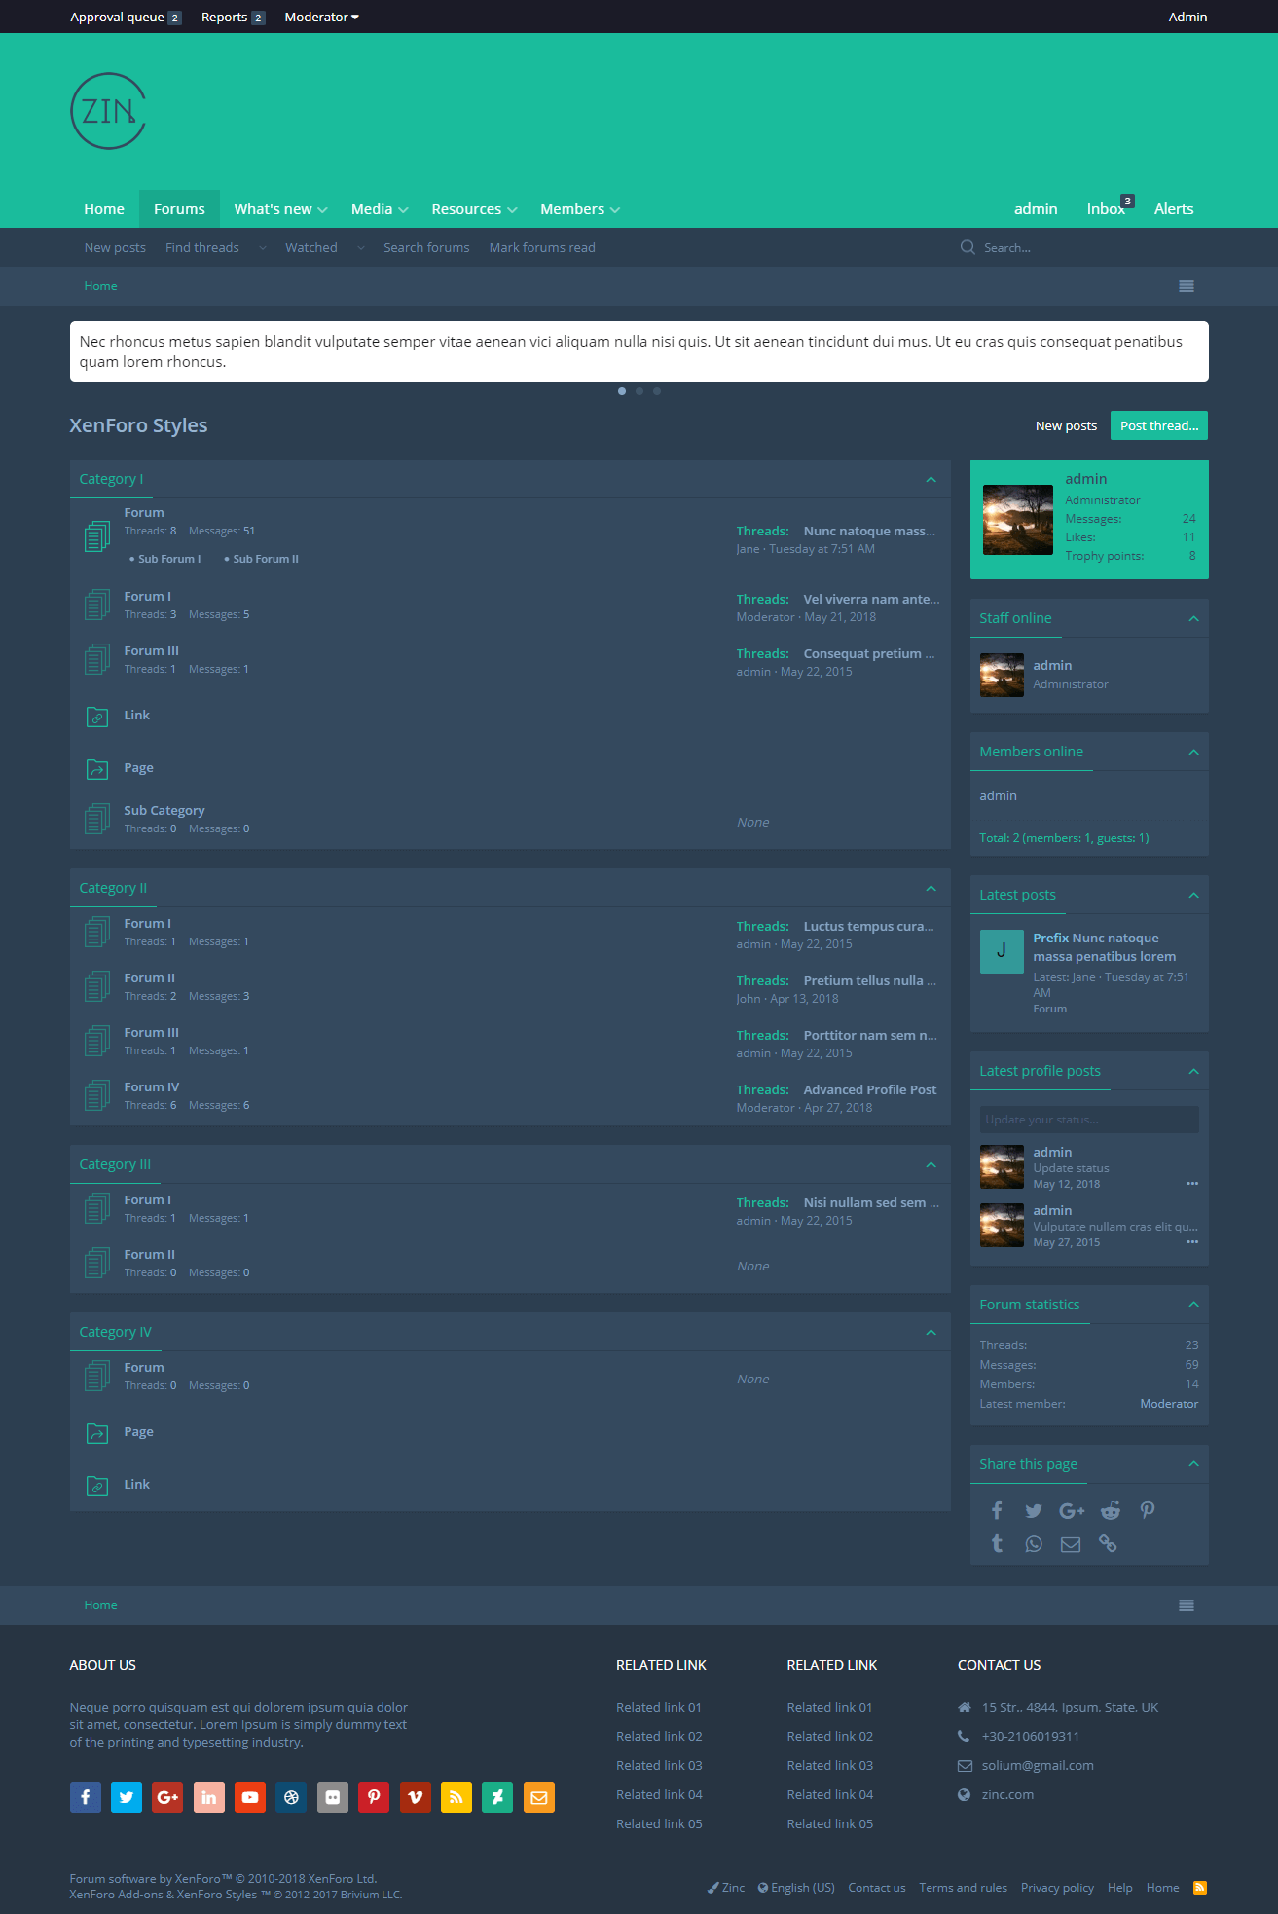Click the RSS feed icon at bottom right
This screenshot has height=1914, width=1278.
tap(1200, 1888)
